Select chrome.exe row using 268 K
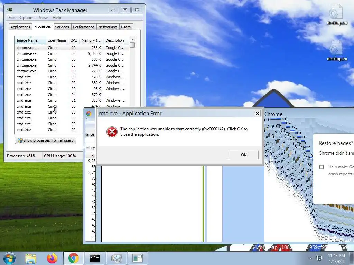The image size is (354, 265). [x=72, y=48]
